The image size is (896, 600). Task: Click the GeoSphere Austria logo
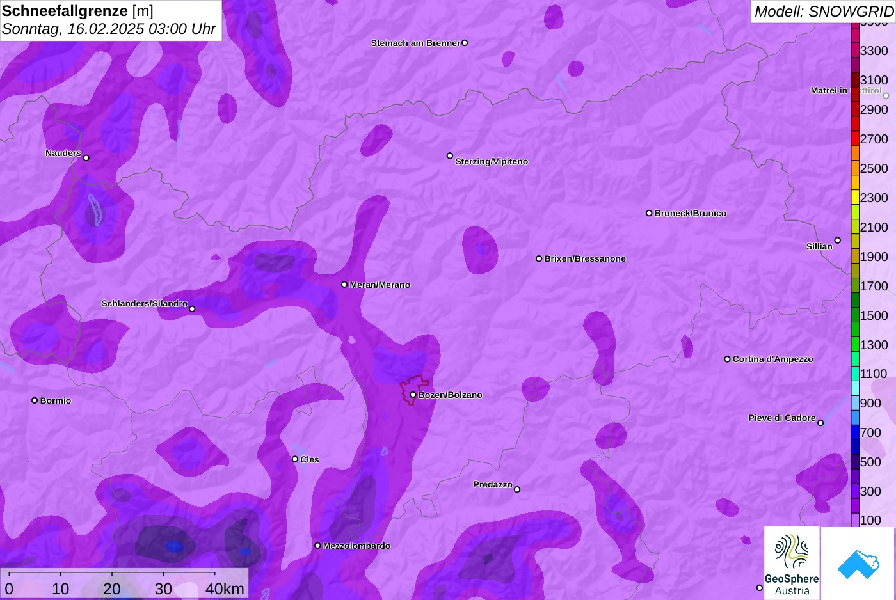click(x=792, y=563)
